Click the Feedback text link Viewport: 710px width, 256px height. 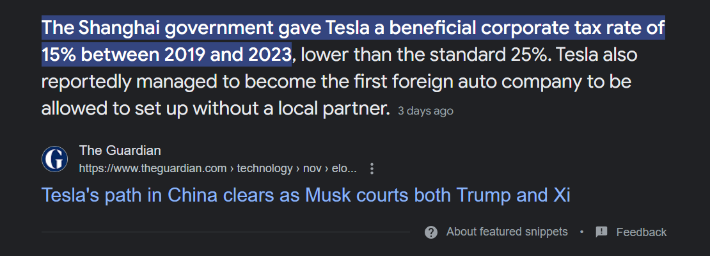(641, 232)
